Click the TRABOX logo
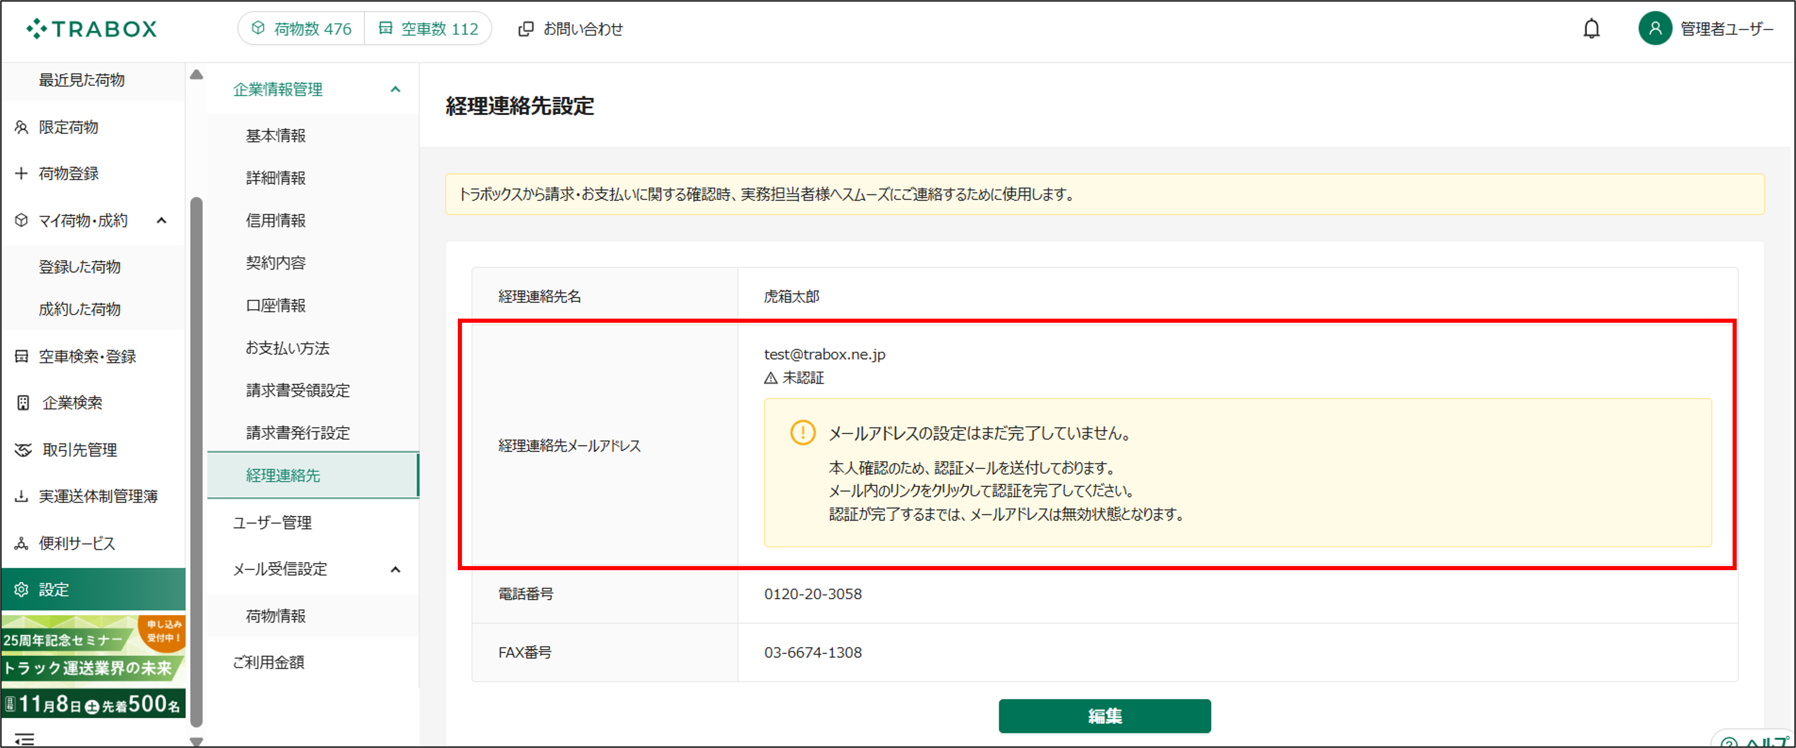Image resolution: width=1796 pixels, height=748 pixels. tap(91, 28)
